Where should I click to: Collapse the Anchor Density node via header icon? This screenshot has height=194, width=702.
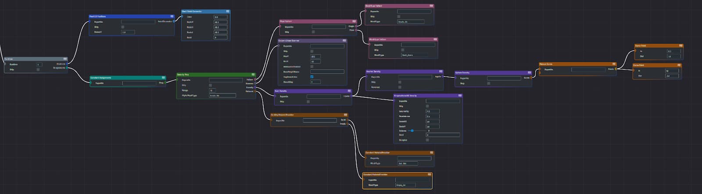tap(440, 72)
